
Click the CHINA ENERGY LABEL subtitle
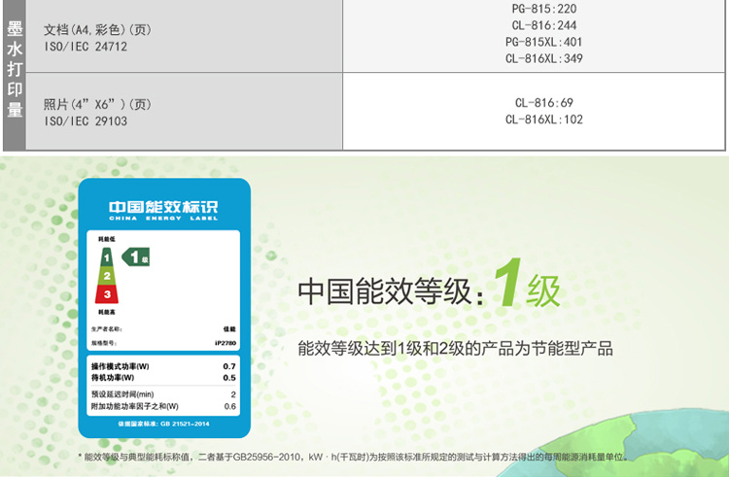163,218
